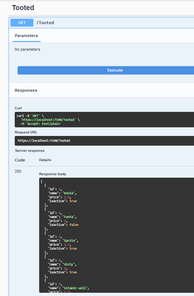Viewport: 194px width, 296px height.
Task: Click the "Vitamin well" name value
Action: (75, 288)
